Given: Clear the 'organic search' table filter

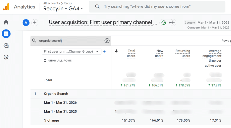Looking at the screenshot, I should tap(107, 41).
